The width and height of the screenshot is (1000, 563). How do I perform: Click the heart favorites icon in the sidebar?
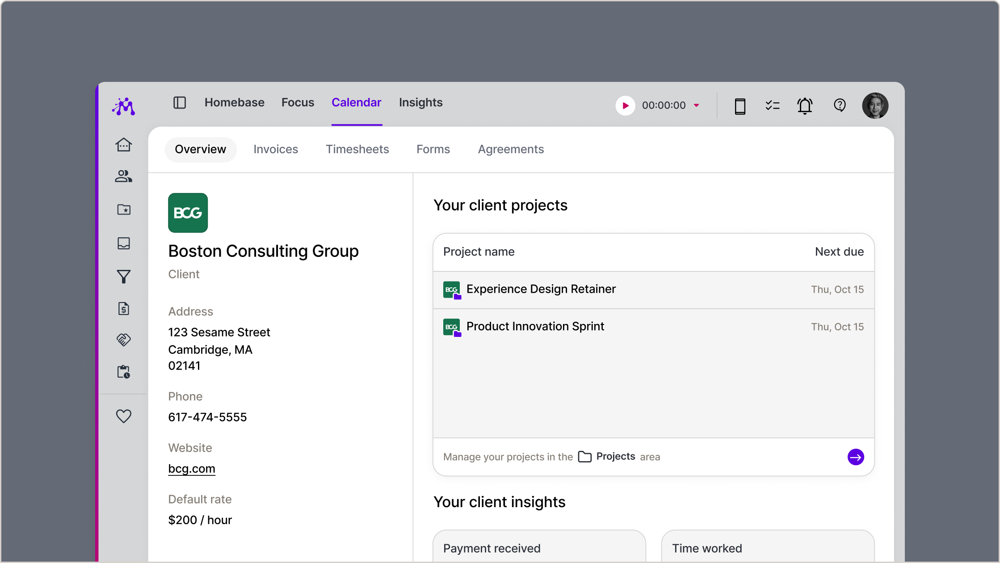[124, 416]
